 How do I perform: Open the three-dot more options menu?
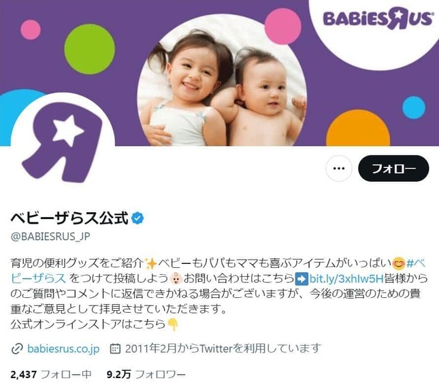pos(339,169)
